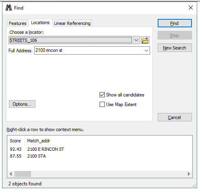The image size is (200, 193).
Task: Click the '2 objects found' status text
Action: click(x=25, y=184)
